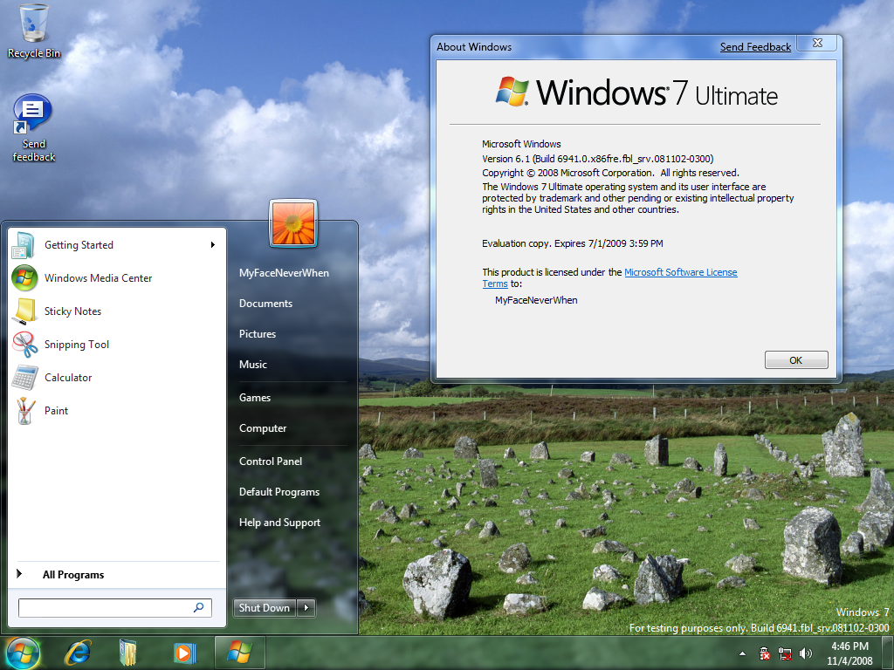Click the Start menu search box
This screenshot has height=670, width=894.
[105, 607]
